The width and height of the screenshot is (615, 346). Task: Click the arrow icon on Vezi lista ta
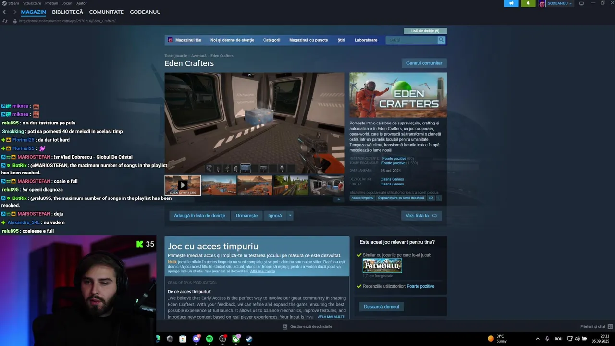(435, 216)
